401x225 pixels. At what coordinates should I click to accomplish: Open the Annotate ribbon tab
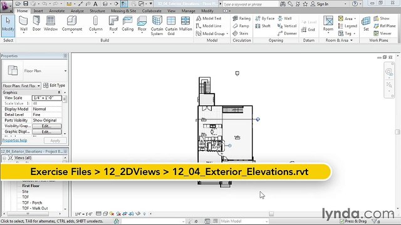pos(57,11)
